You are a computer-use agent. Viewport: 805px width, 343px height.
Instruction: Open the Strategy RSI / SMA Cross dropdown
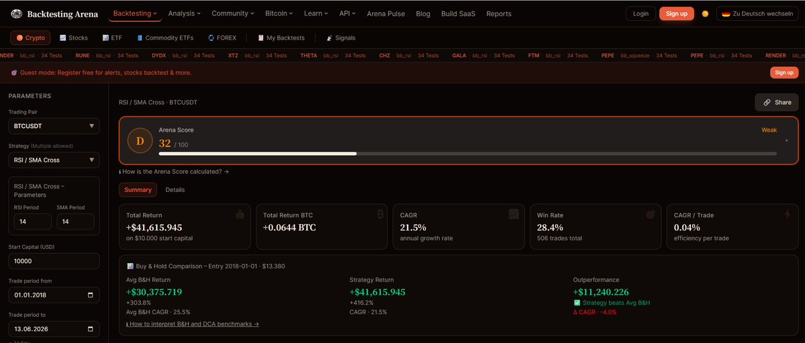tap(54, 160)
